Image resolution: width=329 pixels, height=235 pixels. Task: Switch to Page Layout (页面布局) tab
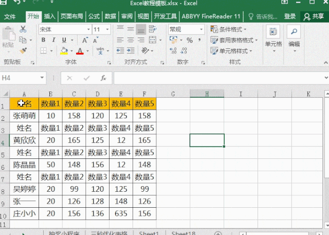tap(72, 16)
